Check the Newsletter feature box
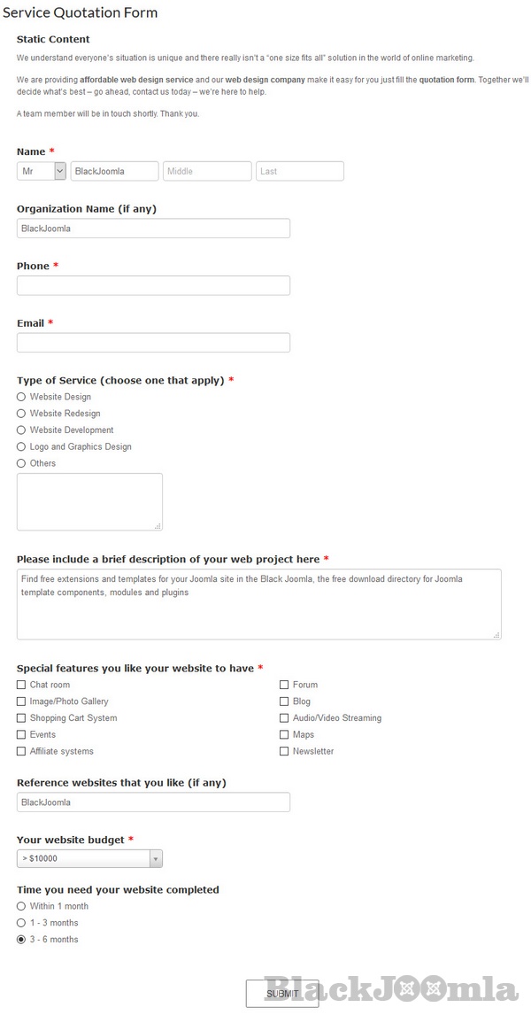The height and width of the screenshot is (1015, 531). (284, 751)
